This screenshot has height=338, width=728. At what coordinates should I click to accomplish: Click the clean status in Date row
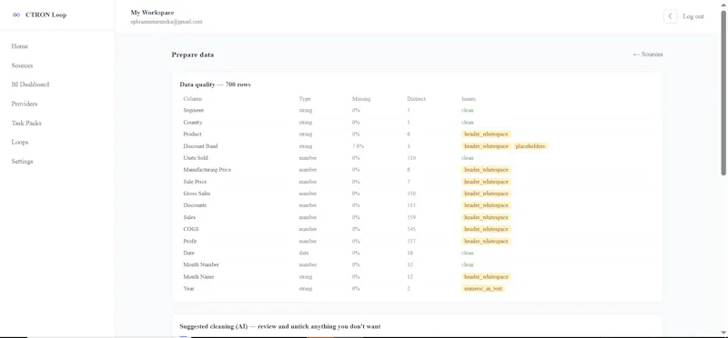(x=468, y=253)
